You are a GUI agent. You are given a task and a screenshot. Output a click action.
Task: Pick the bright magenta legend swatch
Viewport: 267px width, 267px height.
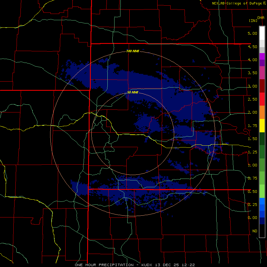[262, 56]
